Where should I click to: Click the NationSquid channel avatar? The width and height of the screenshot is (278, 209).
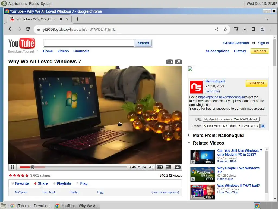coord(196,87)
